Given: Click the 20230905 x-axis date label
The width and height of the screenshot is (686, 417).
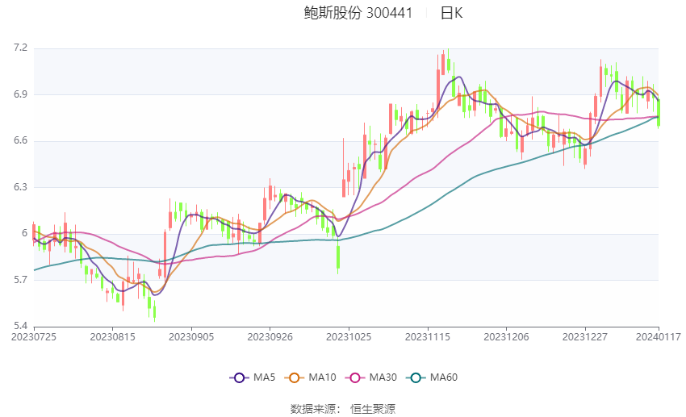Looking at the screenshot, I should [x=191, y=337].
